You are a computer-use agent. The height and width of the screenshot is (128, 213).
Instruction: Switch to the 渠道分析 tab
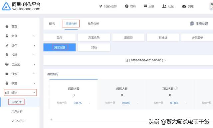71,24
